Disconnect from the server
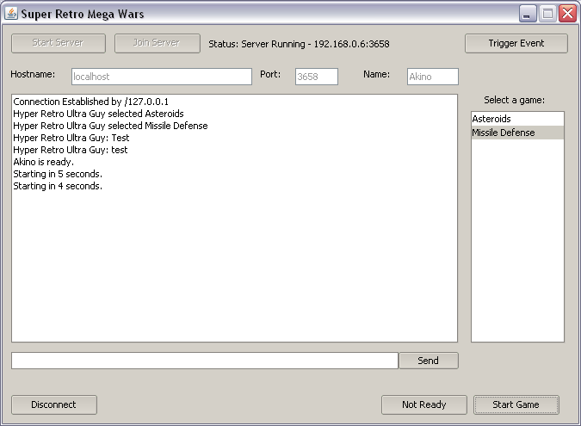This screenshot has width=581, height=426. 54,404
